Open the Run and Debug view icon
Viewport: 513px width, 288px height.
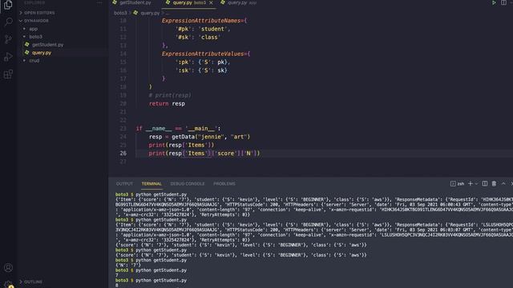[x=8, y=57]
